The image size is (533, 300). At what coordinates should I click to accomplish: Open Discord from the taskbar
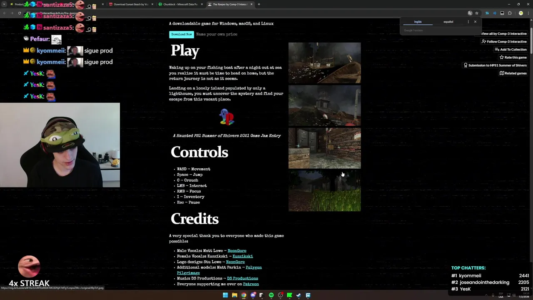[x=253, y=295]
